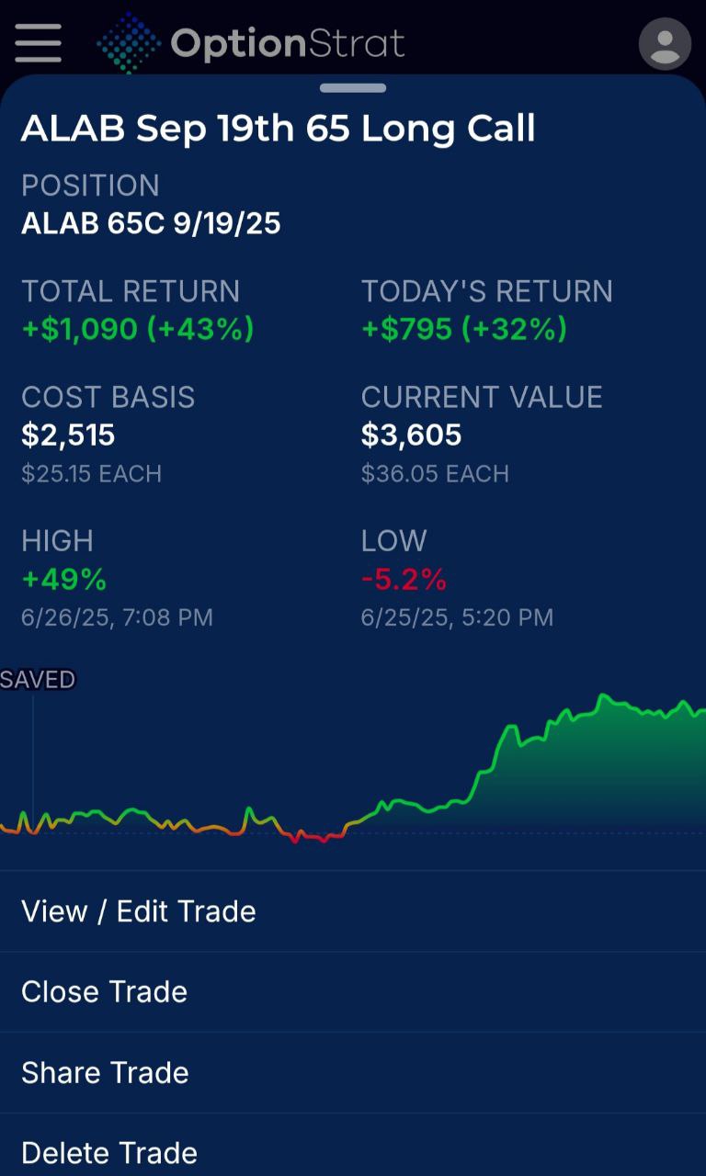This screenshot has width=706, height=1176.
Task: Click Delete Trade menu entry
Action: [x=109, y=1152]
